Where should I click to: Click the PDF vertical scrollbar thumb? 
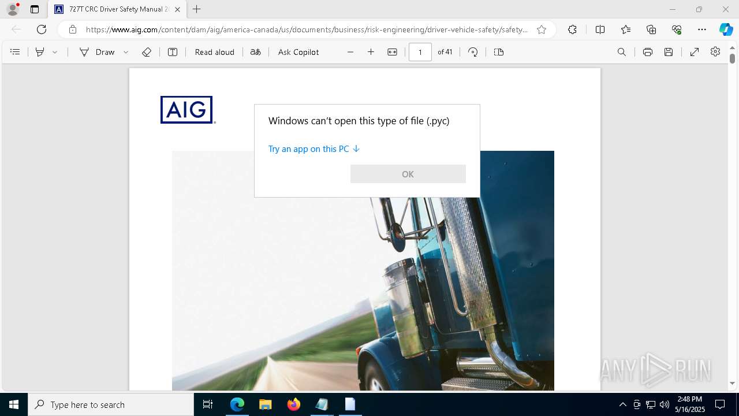pos(732,58)
